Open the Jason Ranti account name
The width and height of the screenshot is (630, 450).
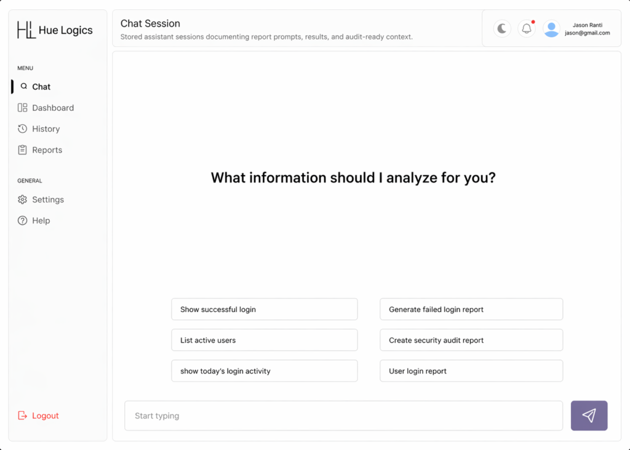[x=587, y=25]
